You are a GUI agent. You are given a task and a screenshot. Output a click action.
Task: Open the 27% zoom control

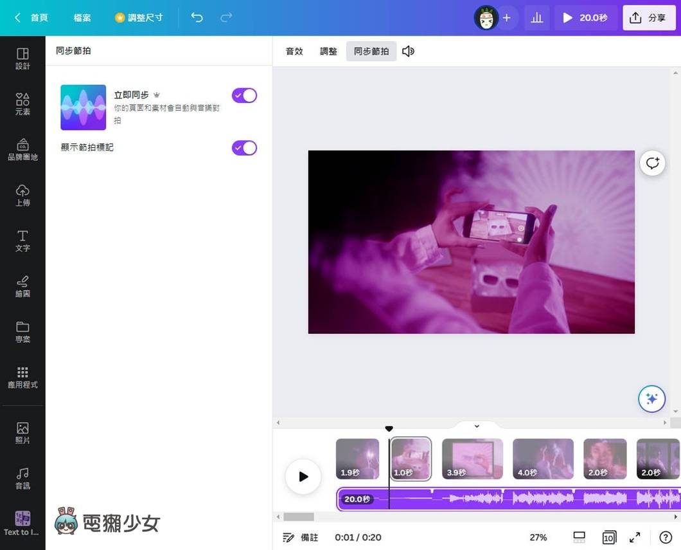[x=538, y=537]
